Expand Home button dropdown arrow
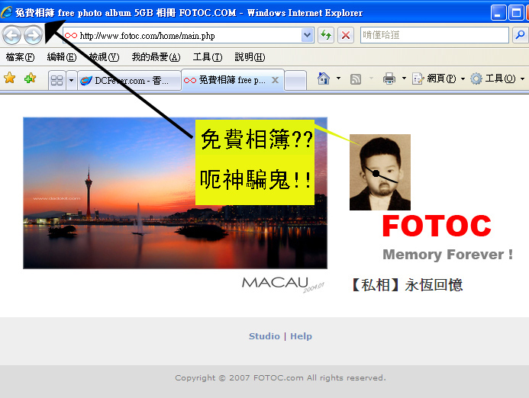 [338, 79]
